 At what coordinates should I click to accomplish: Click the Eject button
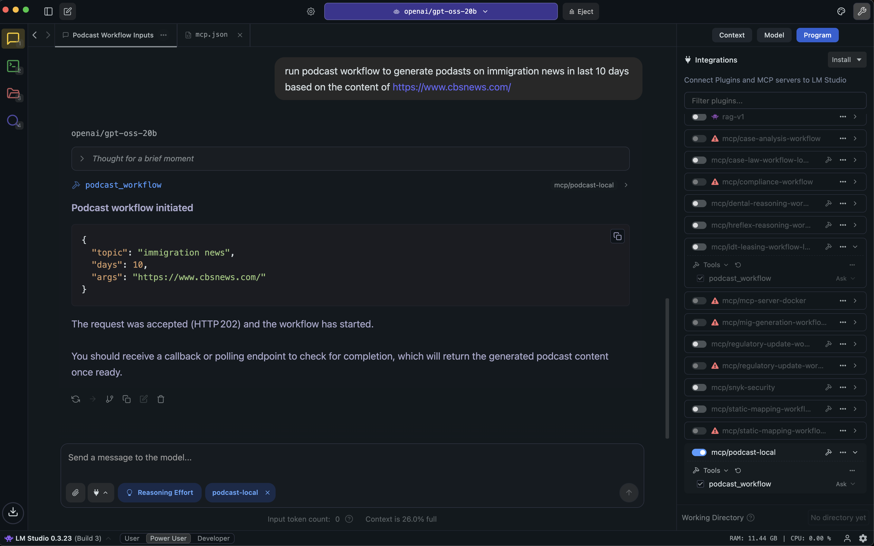pos(581,12)
